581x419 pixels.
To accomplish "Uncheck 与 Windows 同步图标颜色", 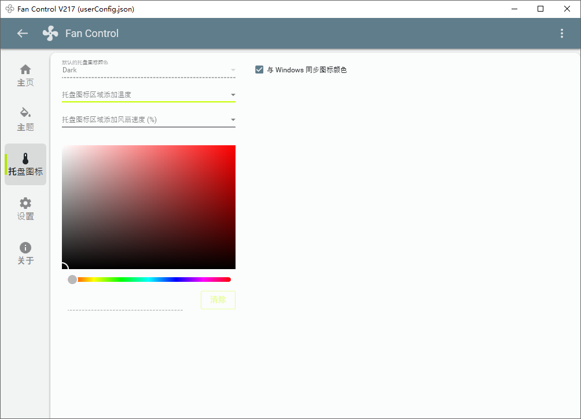I will [259, 69].
